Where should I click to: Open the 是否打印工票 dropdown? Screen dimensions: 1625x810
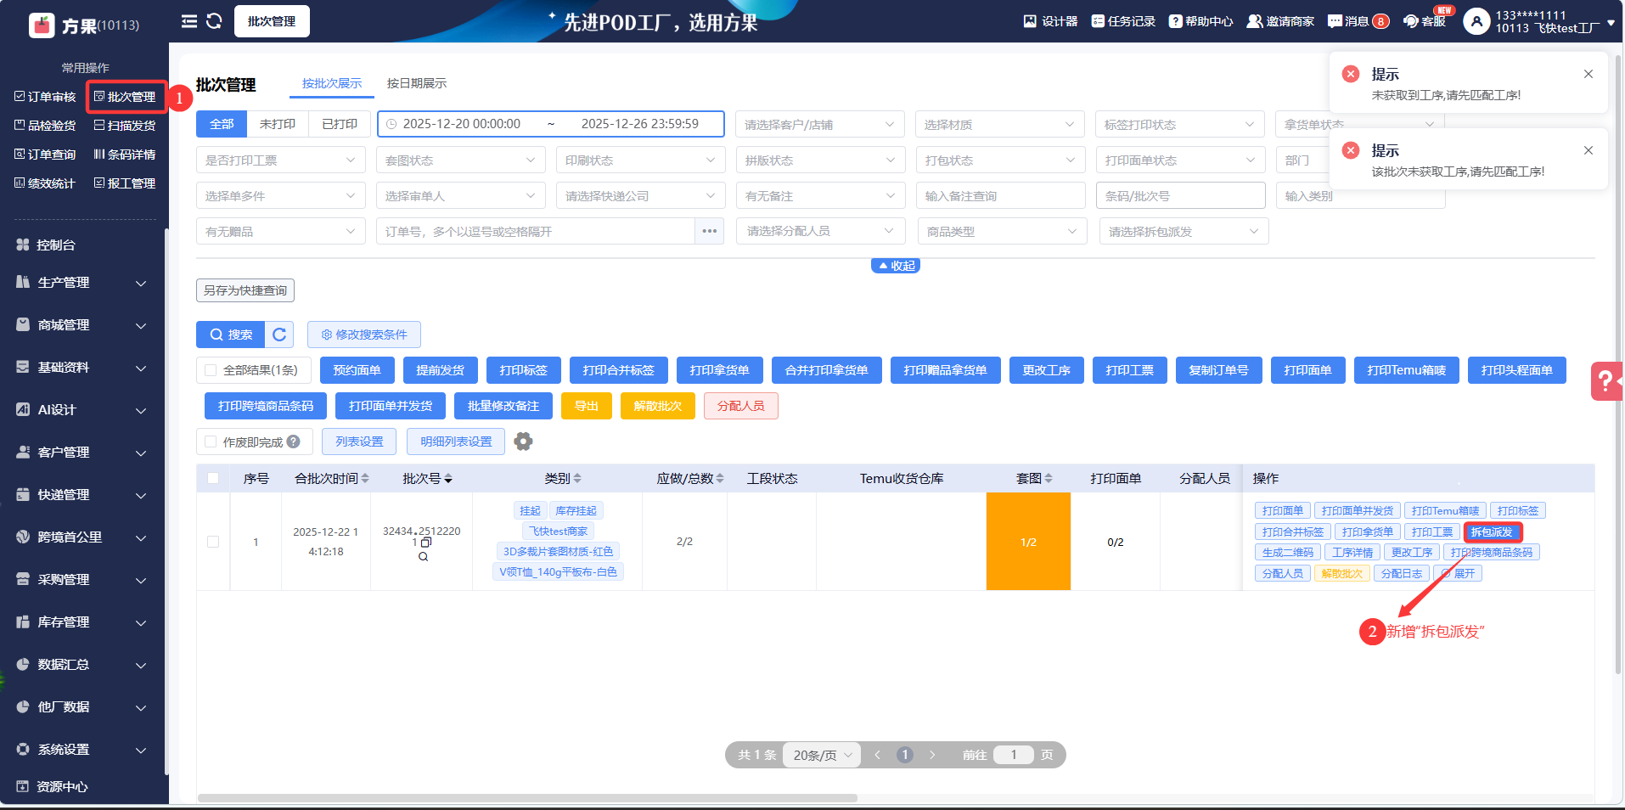[x=280, y=160]
